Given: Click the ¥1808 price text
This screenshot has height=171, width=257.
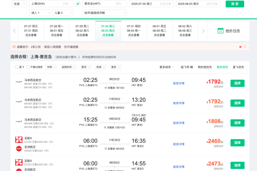Looking at the screenshot, I should (x=215, y=121).
